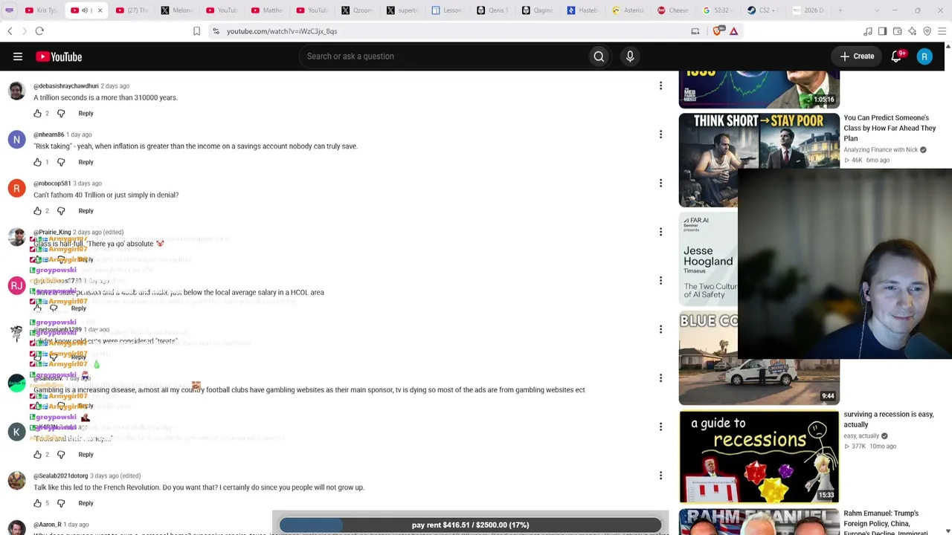Screen dimensions: 952x535
Task: Open the account avatar menu
Action: pyautogui.click(x=924, y=56)
